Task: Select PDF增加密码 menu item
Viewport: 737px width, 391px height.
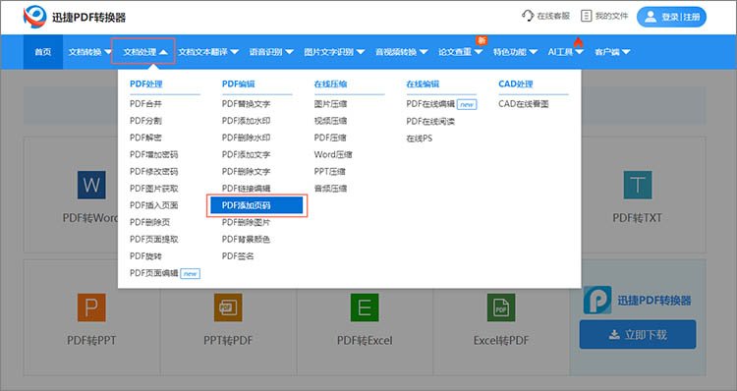Action: pos(153,154)
